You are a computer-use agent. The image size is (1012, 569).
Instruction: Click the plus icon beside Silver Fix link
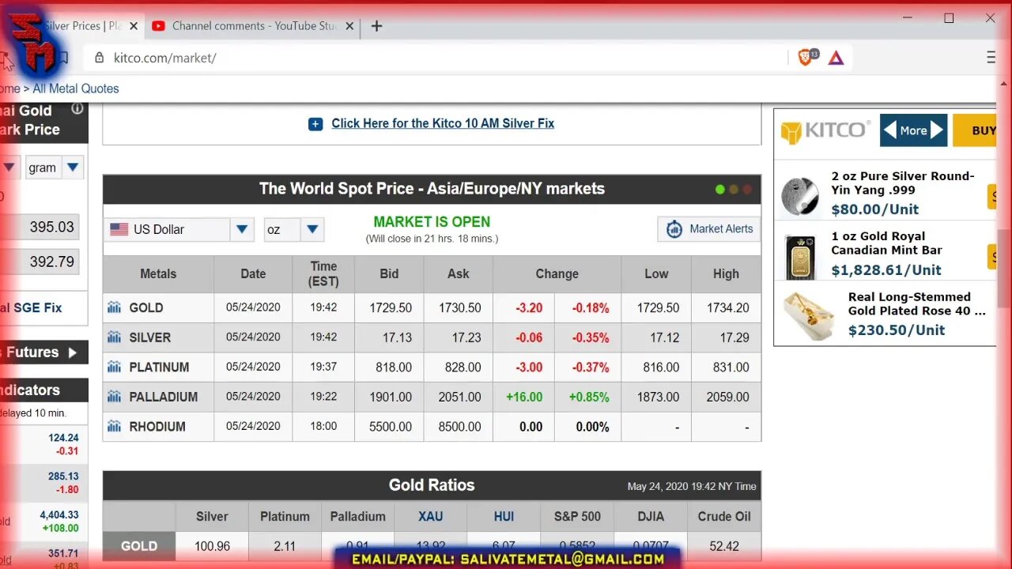point(315,124)
